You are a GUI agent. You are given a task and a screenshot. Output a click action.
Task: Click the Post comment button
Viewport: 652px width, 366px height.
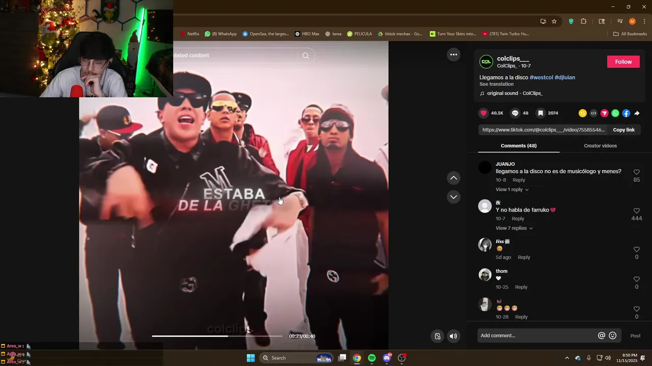(635, 336)
